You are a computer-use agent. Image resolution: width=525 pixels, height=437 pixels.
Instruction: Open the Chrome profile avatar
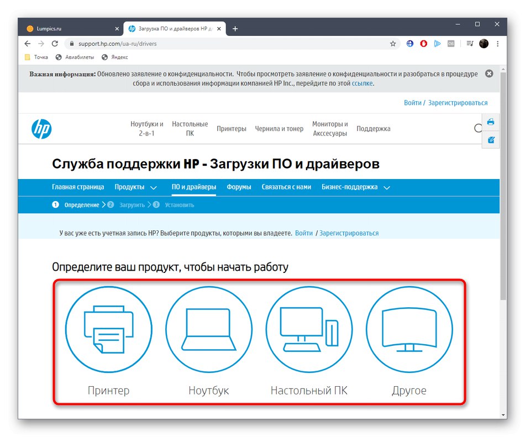484,44
